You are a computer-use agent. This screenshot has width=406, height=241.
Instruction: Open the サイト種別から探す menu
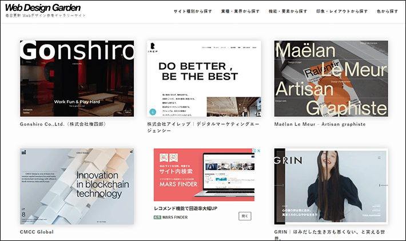(193, 11)
